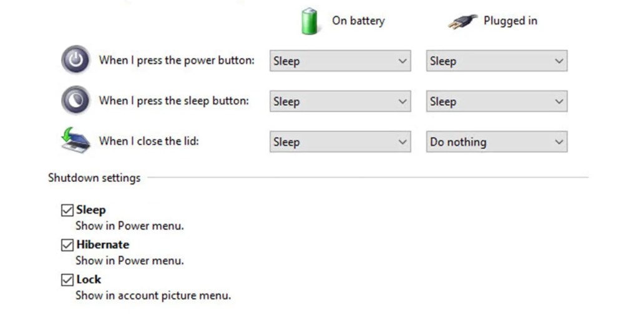This screenshot has width=639, height=335.
Task: Click 'When I close the lid' label
Action: [x=149, y=141]
